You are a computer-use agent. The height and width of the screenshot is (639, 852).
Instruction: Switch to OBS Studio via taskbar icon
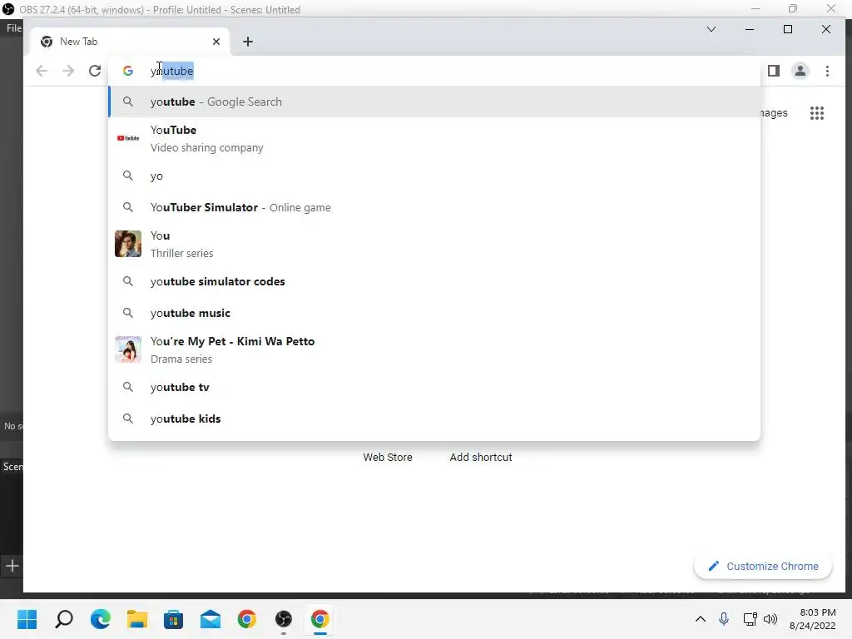283,619
